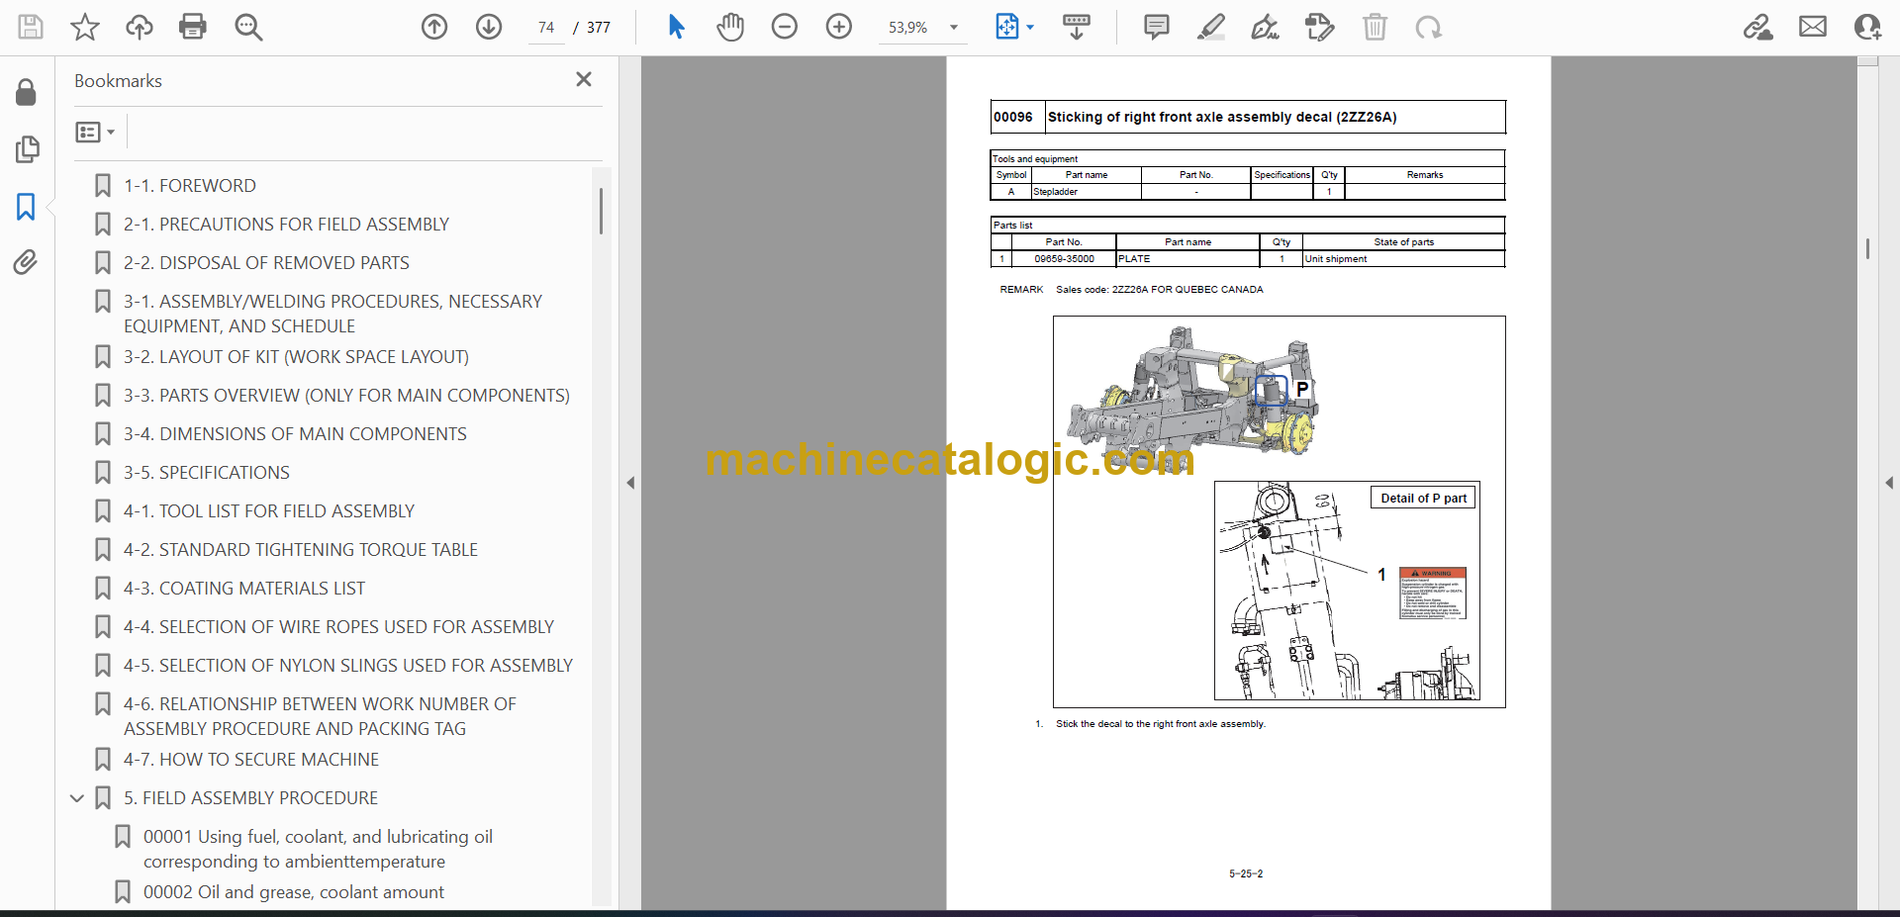Go to previous page arrow

434,27
